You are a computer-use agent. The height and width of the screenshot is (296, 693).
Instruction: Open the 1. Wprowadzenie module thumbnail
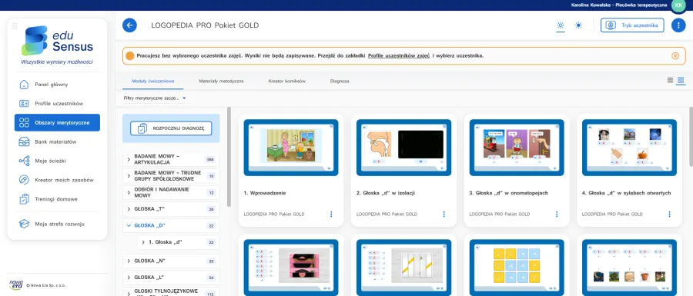click(x=291, y=148)
